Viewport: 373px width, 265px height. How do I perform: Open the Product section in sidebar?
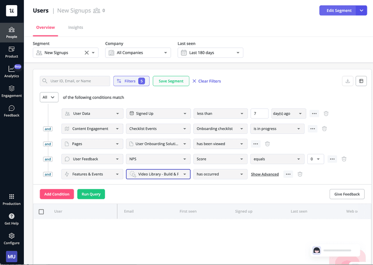12,52
